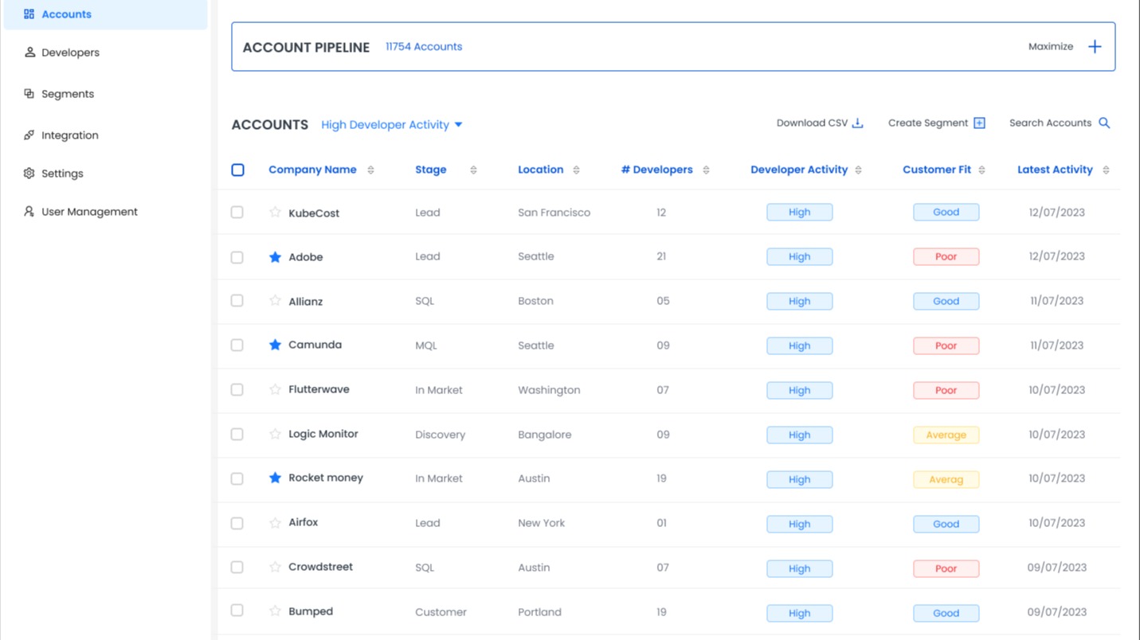Image resolution: width=1140 pixels, height=640 pixels.
Task: Sort accounts by Latest Activity
Action: (x=1105, y=169)
